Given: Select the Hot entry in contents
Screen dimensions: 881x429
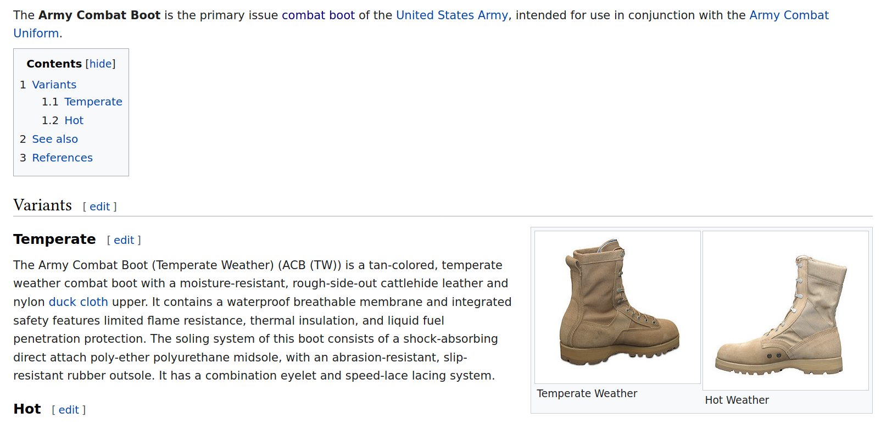Looking at the screenshot, I should [74, 120].
